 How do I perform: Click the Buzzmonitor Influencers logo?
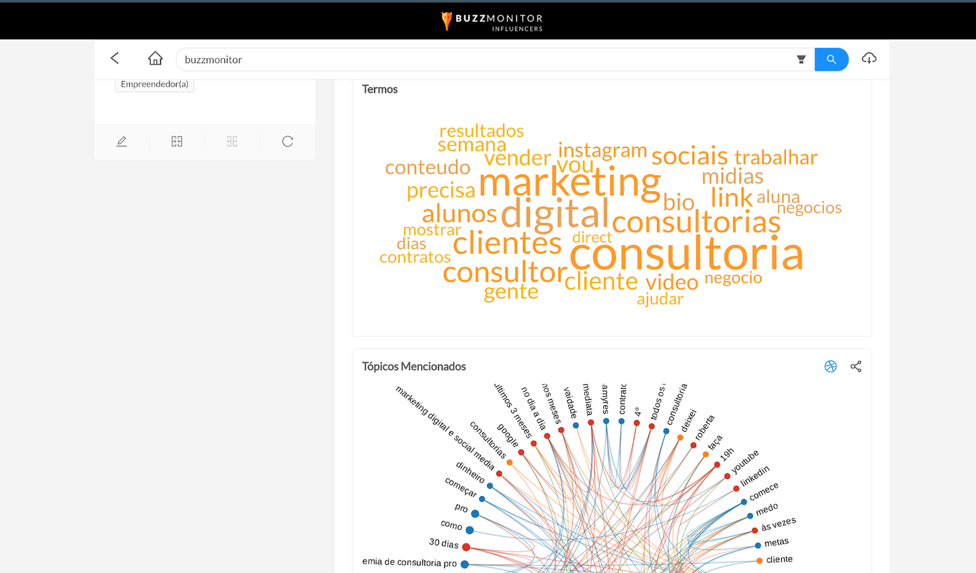pyautogui.click(x=492, y=20)
